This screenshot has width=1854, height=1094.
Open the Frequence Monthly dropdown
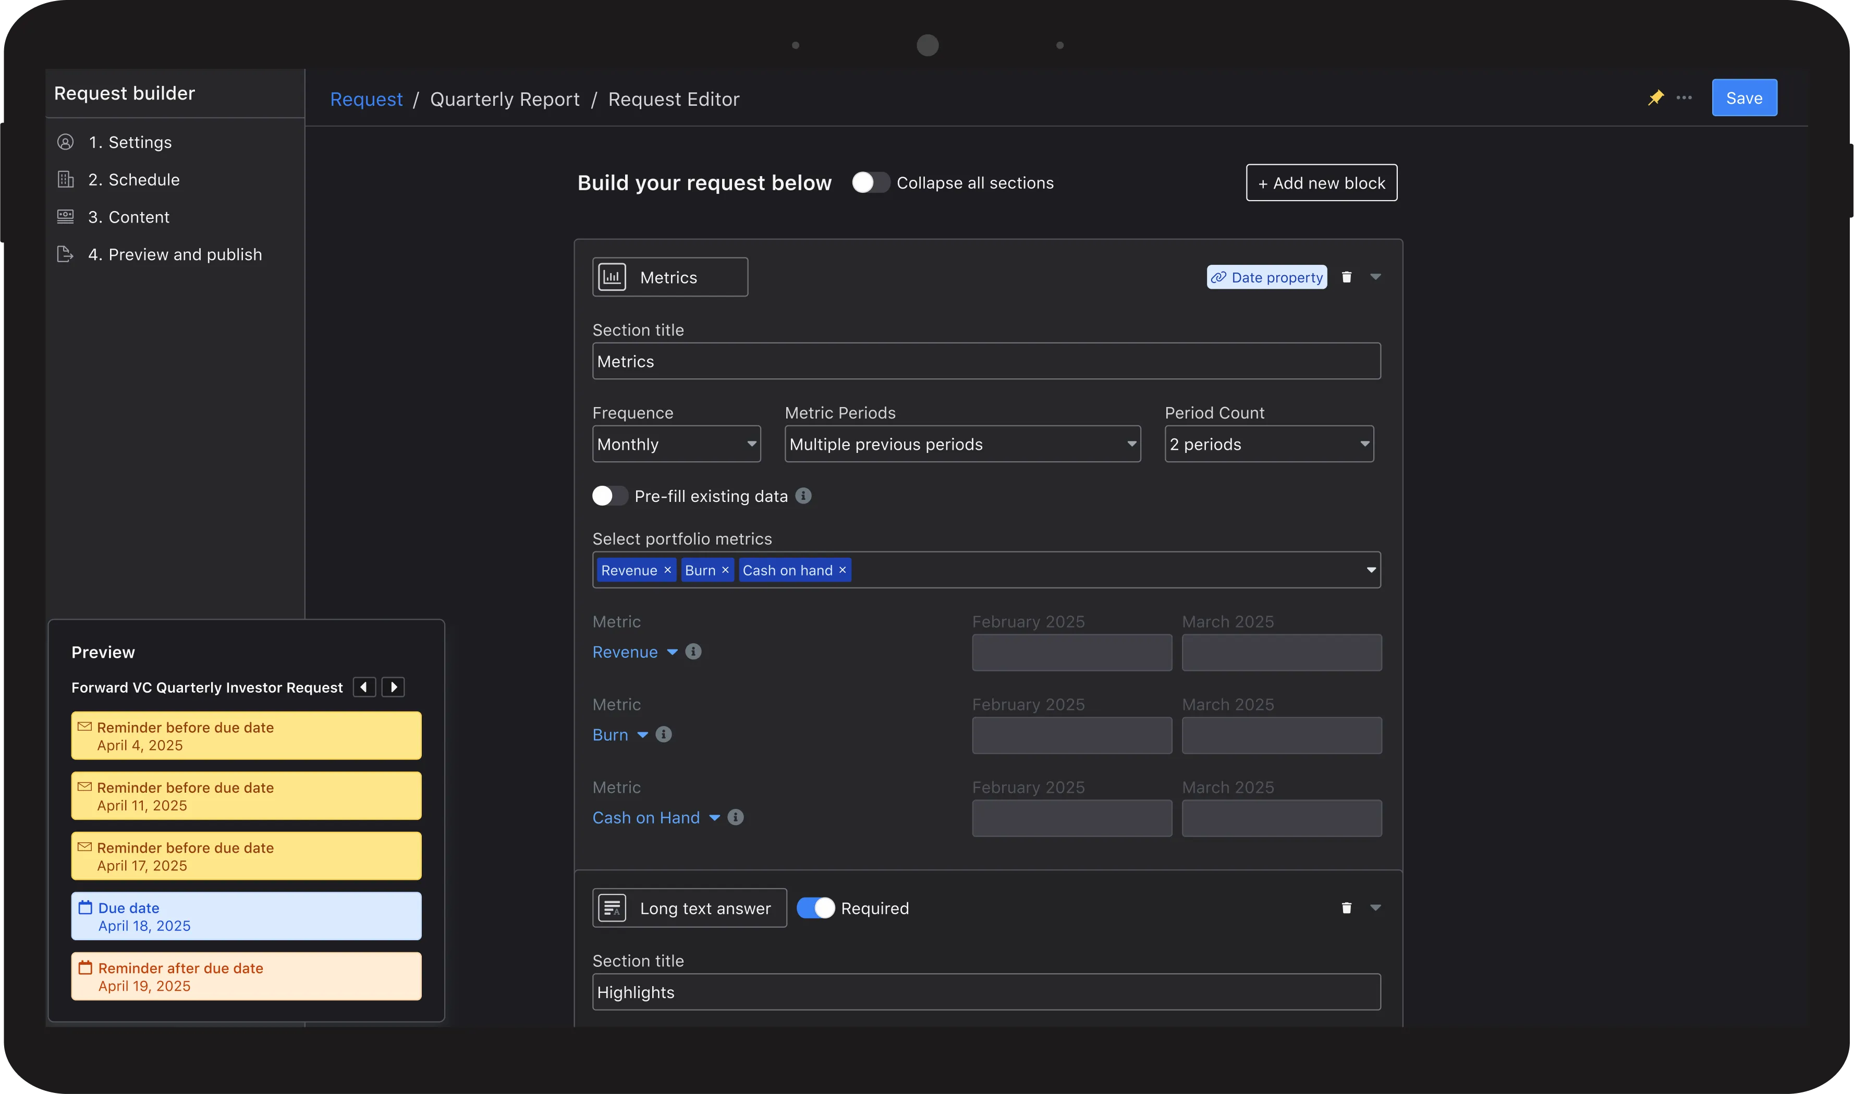coord(676,444)
